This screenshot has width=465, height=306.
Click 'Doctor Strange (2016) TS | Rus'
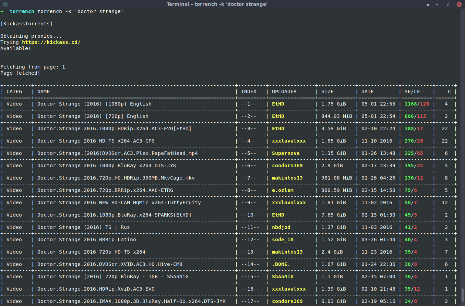coord(84,227)
